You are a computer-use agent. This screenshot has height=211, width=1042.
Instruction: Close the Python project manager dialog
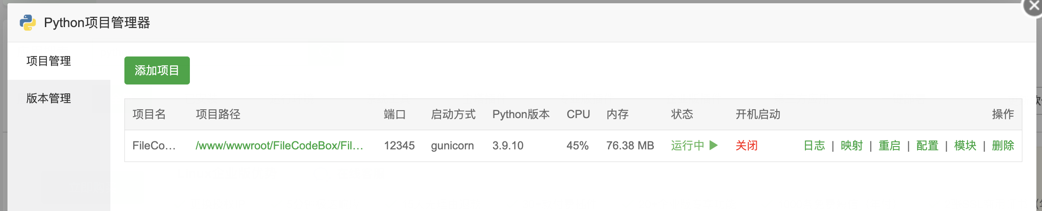pos(1034,7)
